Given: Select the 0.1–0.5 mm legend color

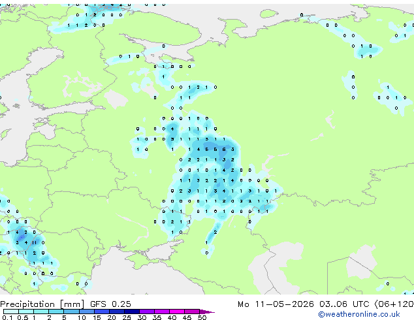Looking at the screenshot, I should point(11,312).
